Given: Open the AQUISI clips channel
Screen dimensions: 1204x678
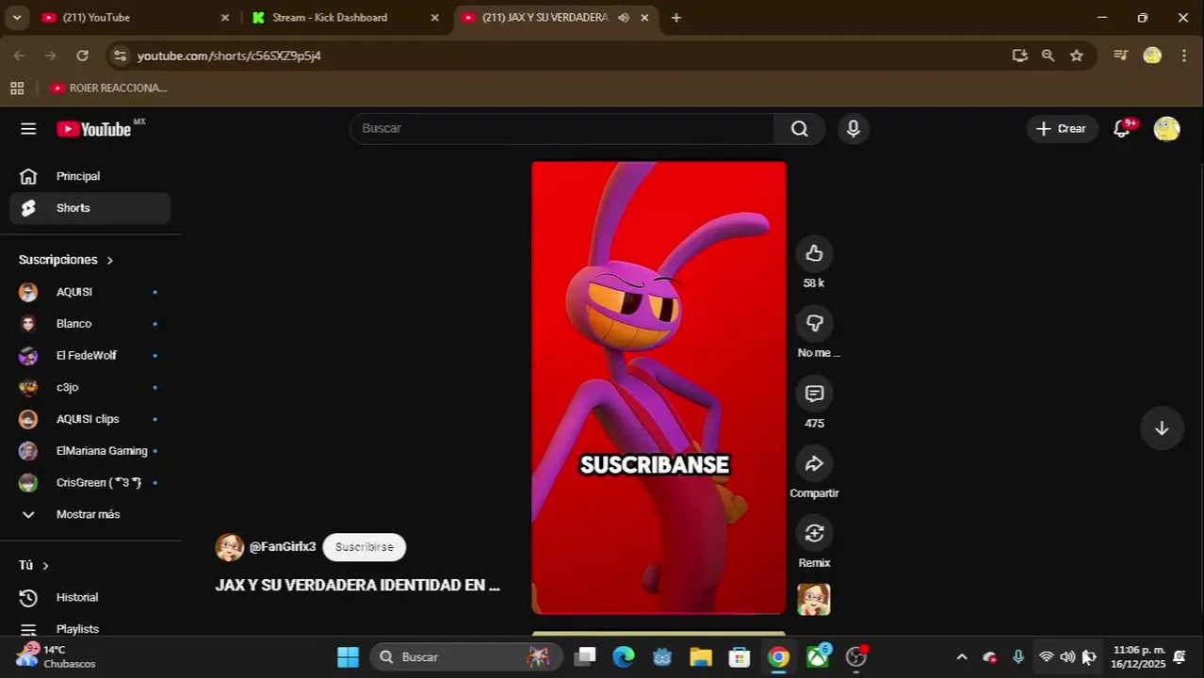Looking at the screenshot, I should click(x=90, y=419).
